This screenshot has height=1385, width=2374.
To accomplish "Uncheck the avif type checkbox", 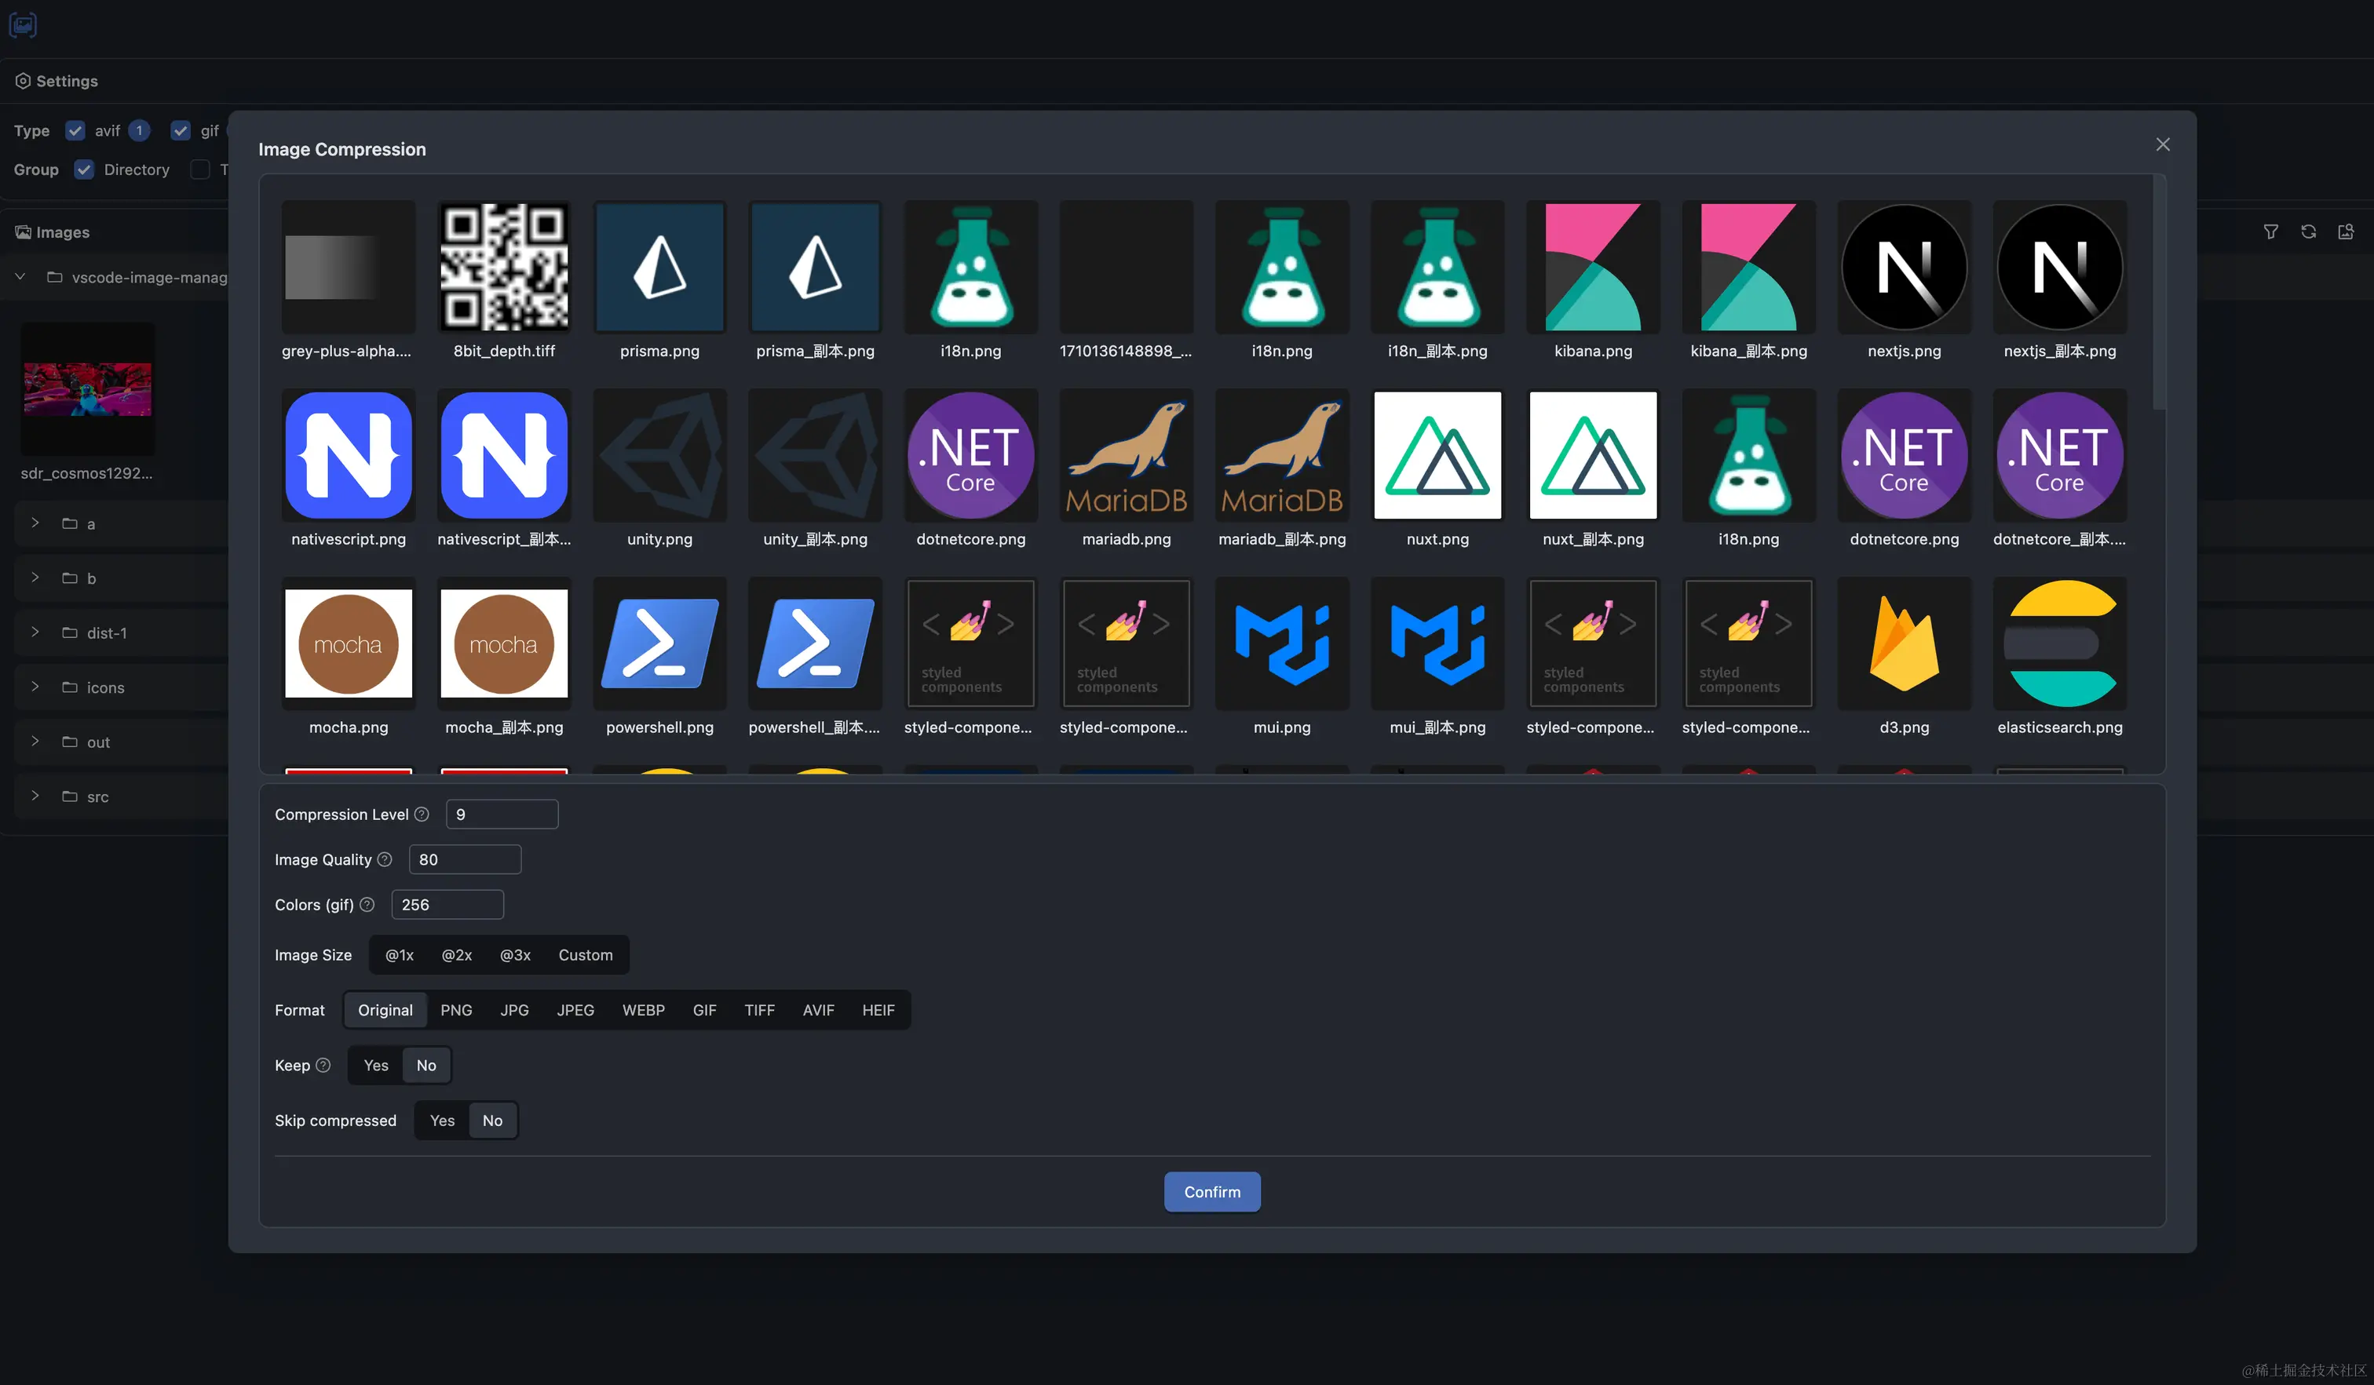I will pos(75,131).
